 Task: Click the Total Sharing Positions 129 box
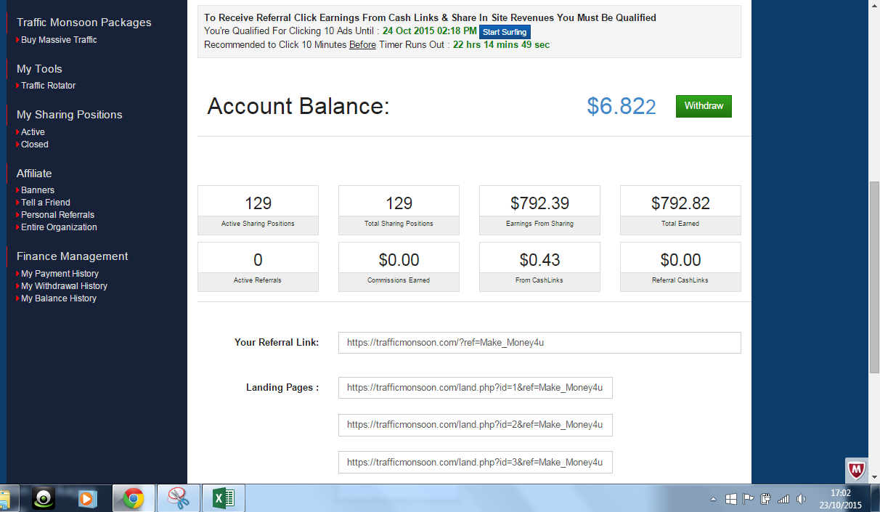pyautogui.click(x=399, y=210)
